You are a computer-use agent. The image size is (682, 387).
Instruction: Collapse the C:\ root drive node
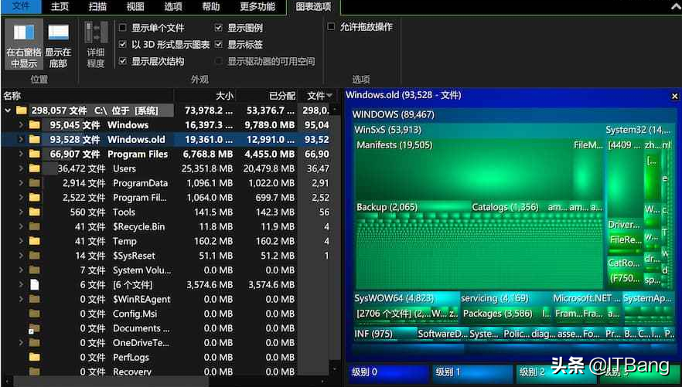coord(9,110)
